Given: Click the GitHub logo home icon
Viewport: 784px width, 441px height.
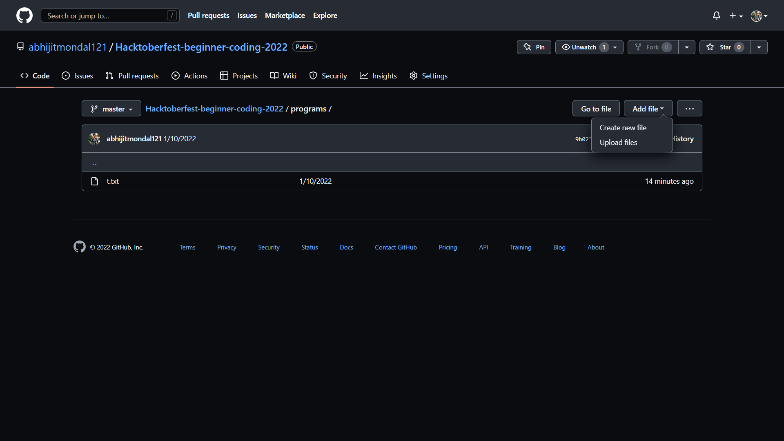Looking at the screenshot, I should pyautogui.click(x=24, y=16).
